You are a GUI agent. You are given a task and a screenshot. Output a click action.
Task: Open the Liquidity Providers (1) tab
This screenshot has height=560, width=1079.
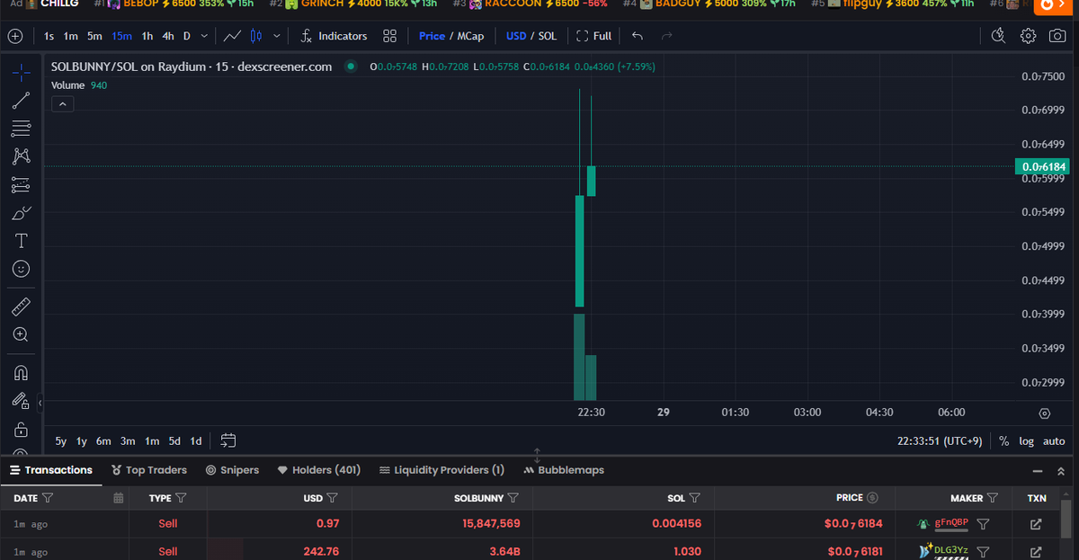pos(441,470)
